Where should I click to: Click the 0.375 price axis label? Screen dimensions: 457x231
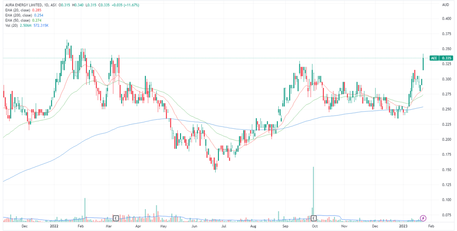click(x=446, y=33)
